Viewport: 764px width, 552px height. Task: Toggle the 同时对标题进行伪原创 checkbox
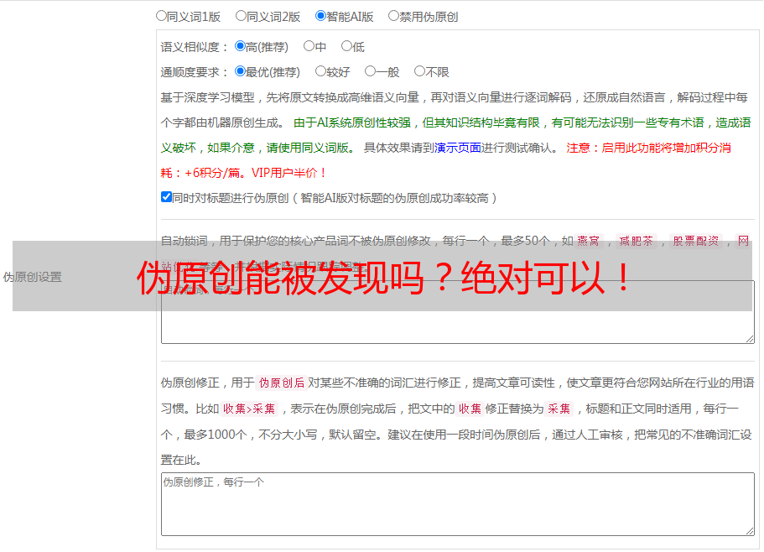point(166,197)
